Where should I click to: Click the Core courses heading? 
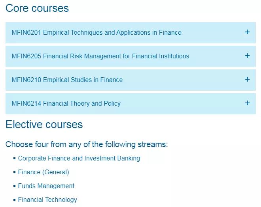pos(37,8)
